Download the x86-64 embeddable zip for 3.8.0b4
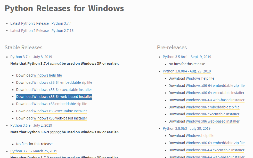Viewport: 253px width, 158px height. point(215,86)
